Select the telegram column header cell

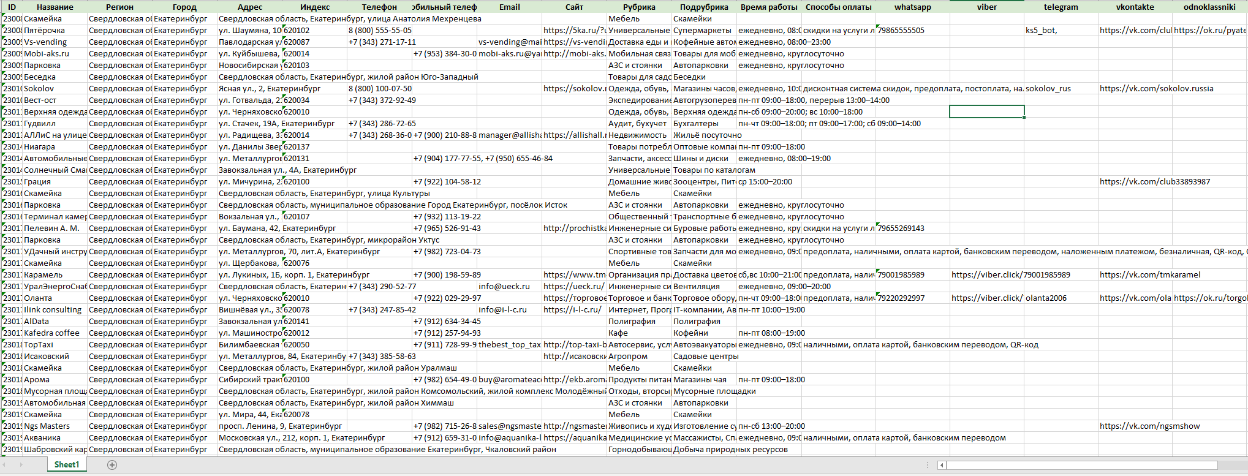1061,7
